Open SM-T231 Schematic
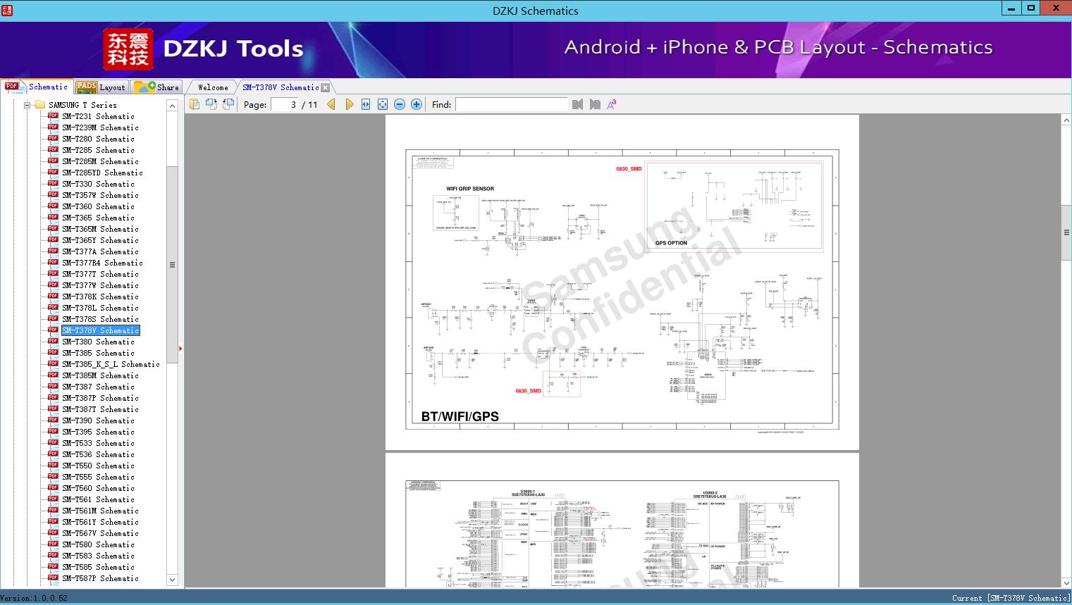Image resolution: width=1072 pixels, height=605 pixels. [98, 116]
